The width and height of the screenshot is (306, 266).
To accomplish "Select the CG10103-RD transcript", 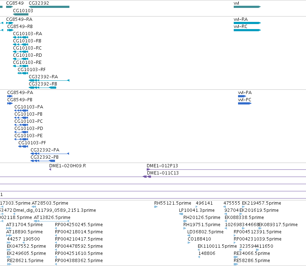I will (x=21, y=59).
